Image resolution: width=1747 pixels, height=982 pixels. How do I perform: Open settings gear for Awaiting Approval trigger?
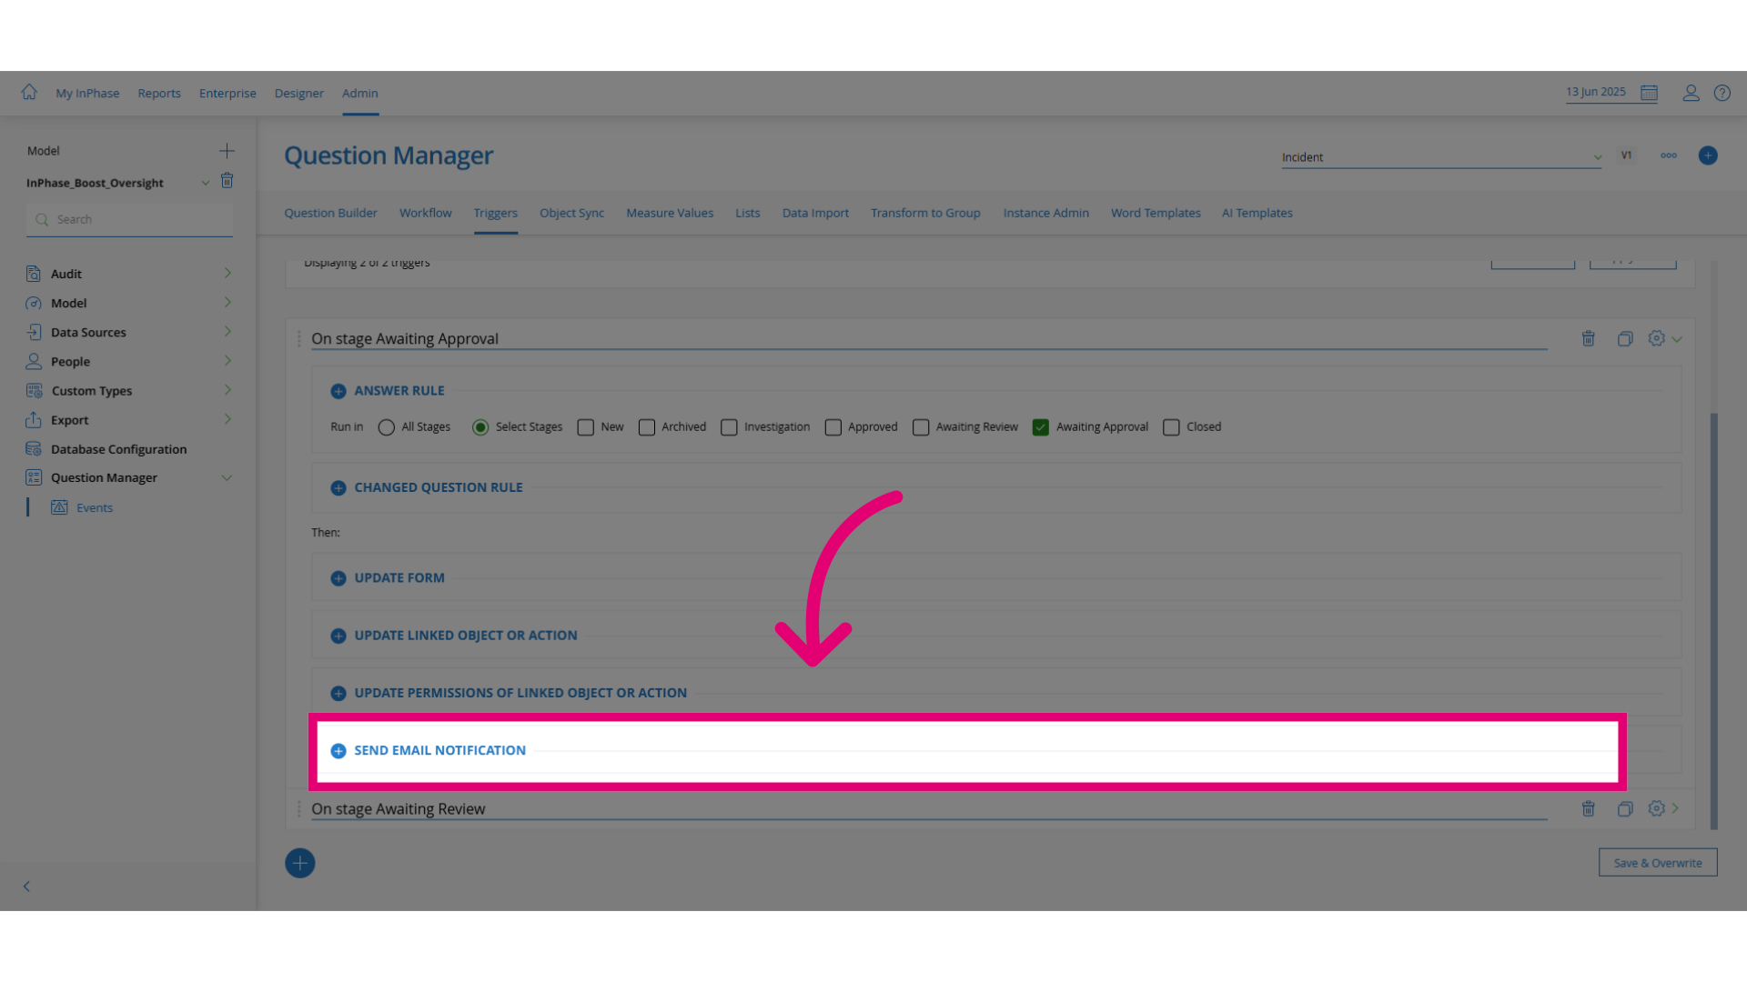click(1656, 338)
